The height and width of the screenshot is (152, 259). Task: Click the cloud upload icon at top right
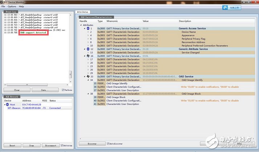click(x=225, y=7)
